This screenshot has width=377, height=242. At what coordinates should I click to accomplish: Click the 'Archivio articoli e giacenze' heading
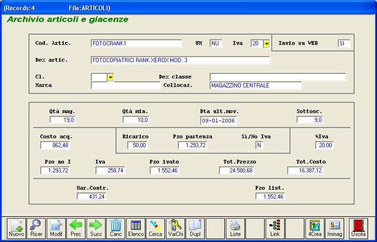pos(67,20)
